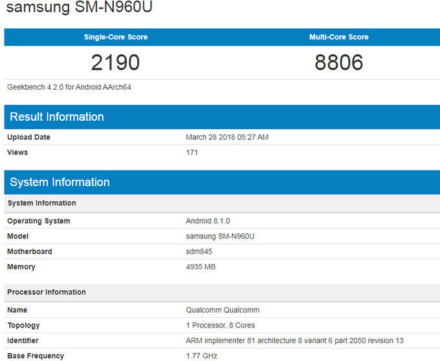Click the Qualcomm Qualcomm processor name
Image resolution: width=440 pixels, height=361 pixels.
[x=222, y=311]
